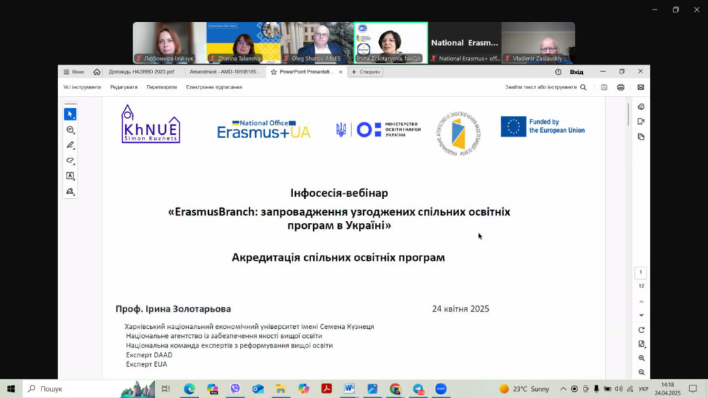Click the document vertical scrollbar thumb
This screenshot has width=708, height=398.
pos(628,114)
